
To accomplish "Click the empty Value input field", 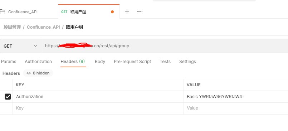I will pos(236,108).
